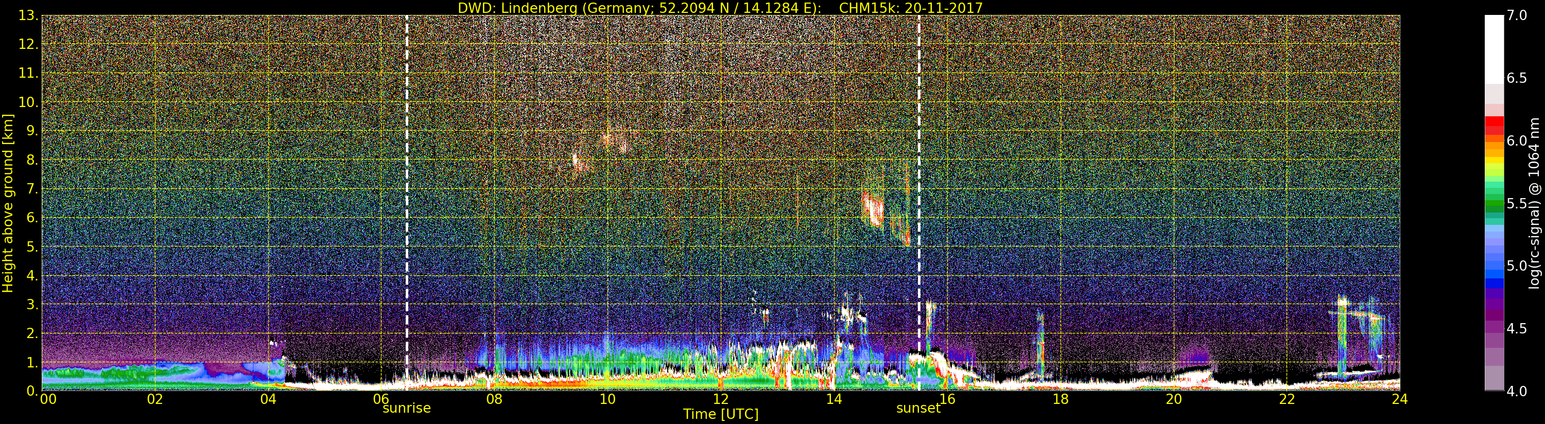The image size is (1545, 424).
Task: Click the height axis tick label 10.
Action: [28, 102]
